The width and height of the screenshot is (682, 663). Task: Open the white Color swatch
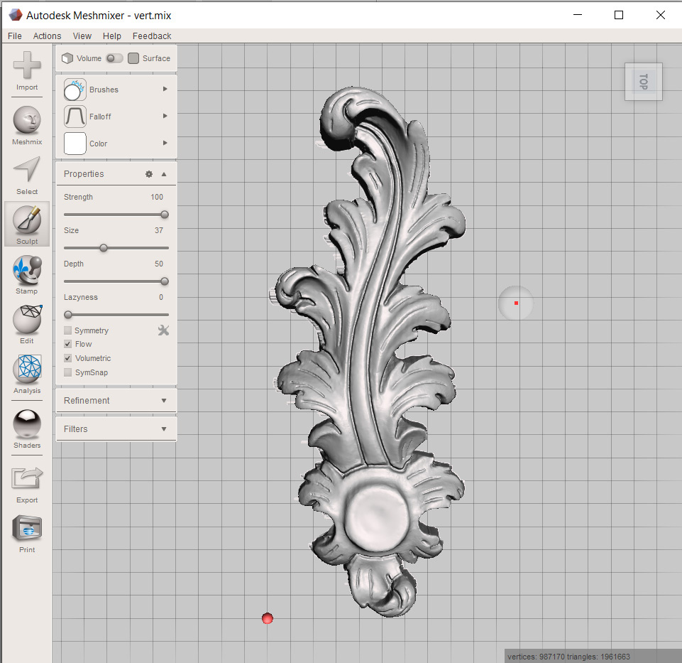(x=75, y=144)
